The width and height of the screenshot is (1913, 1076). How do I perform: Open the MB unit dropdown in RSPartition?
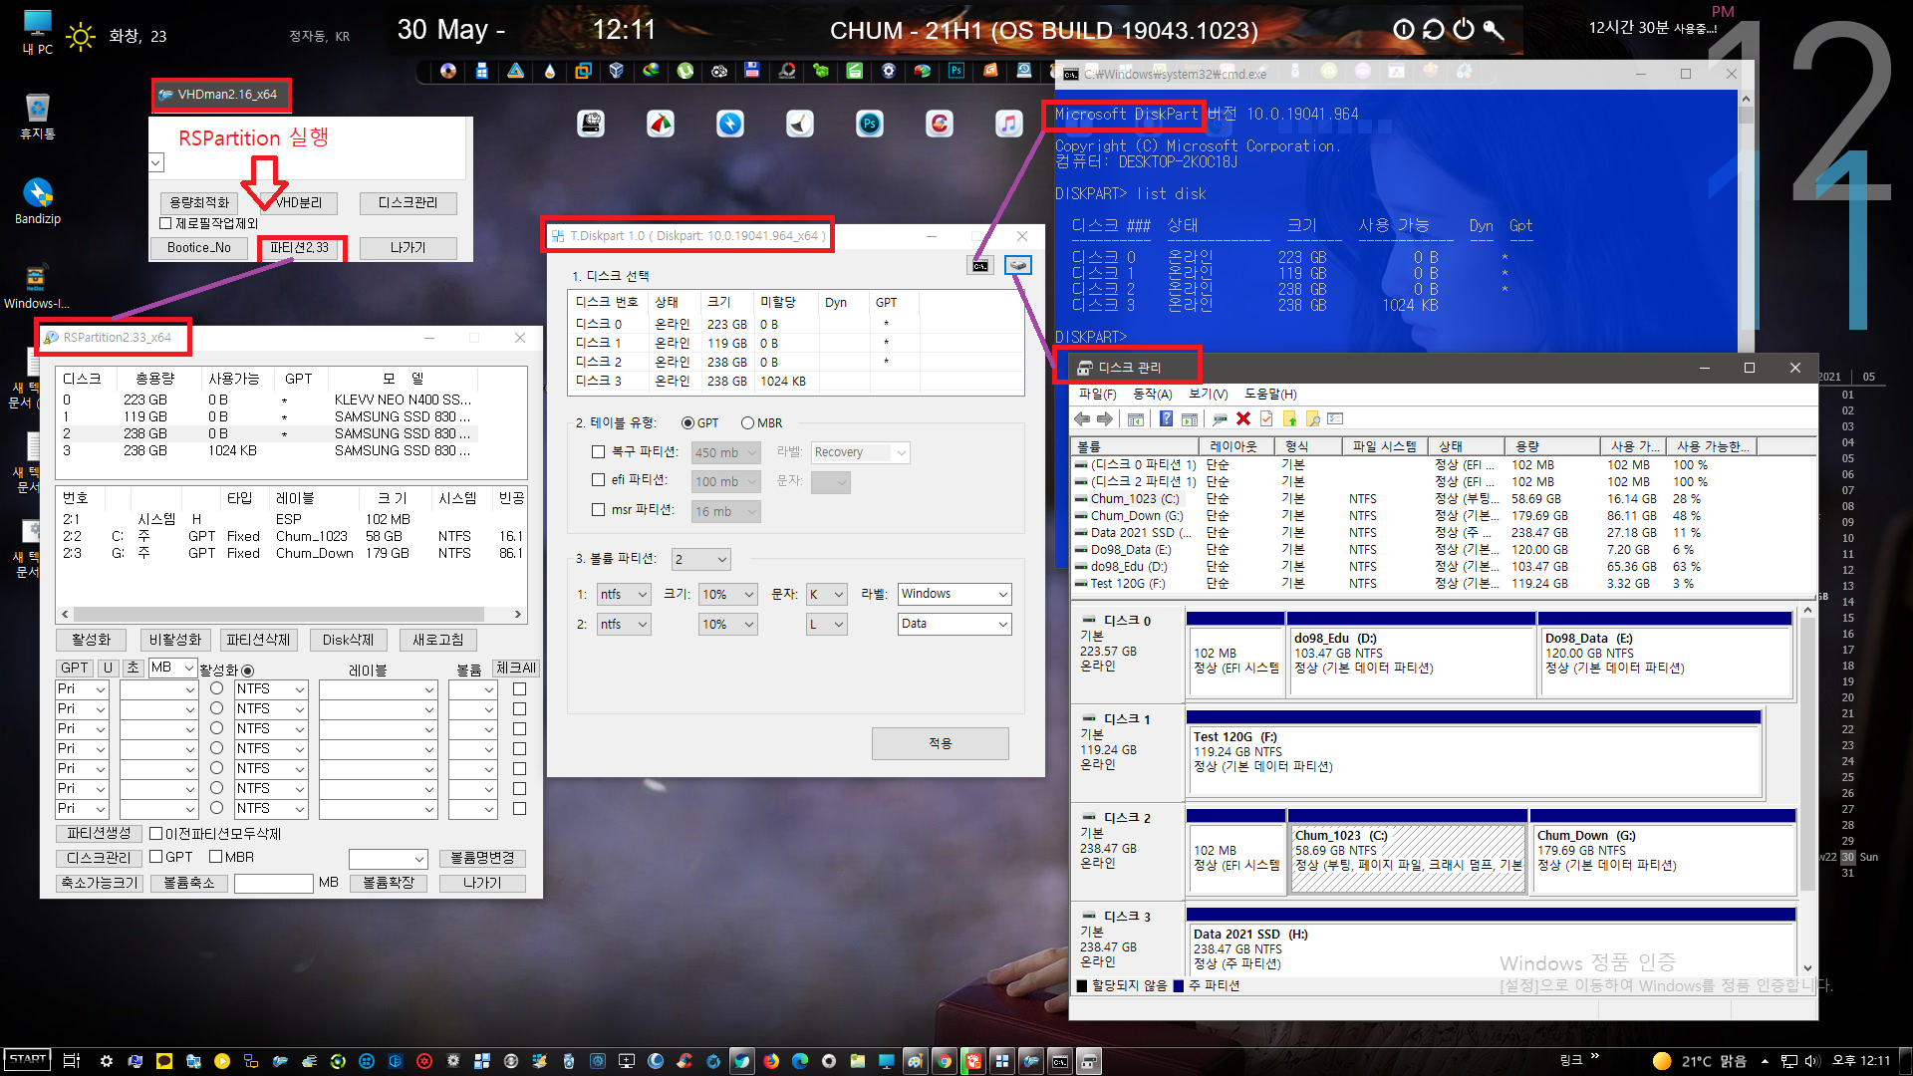(x=171, y=668)
